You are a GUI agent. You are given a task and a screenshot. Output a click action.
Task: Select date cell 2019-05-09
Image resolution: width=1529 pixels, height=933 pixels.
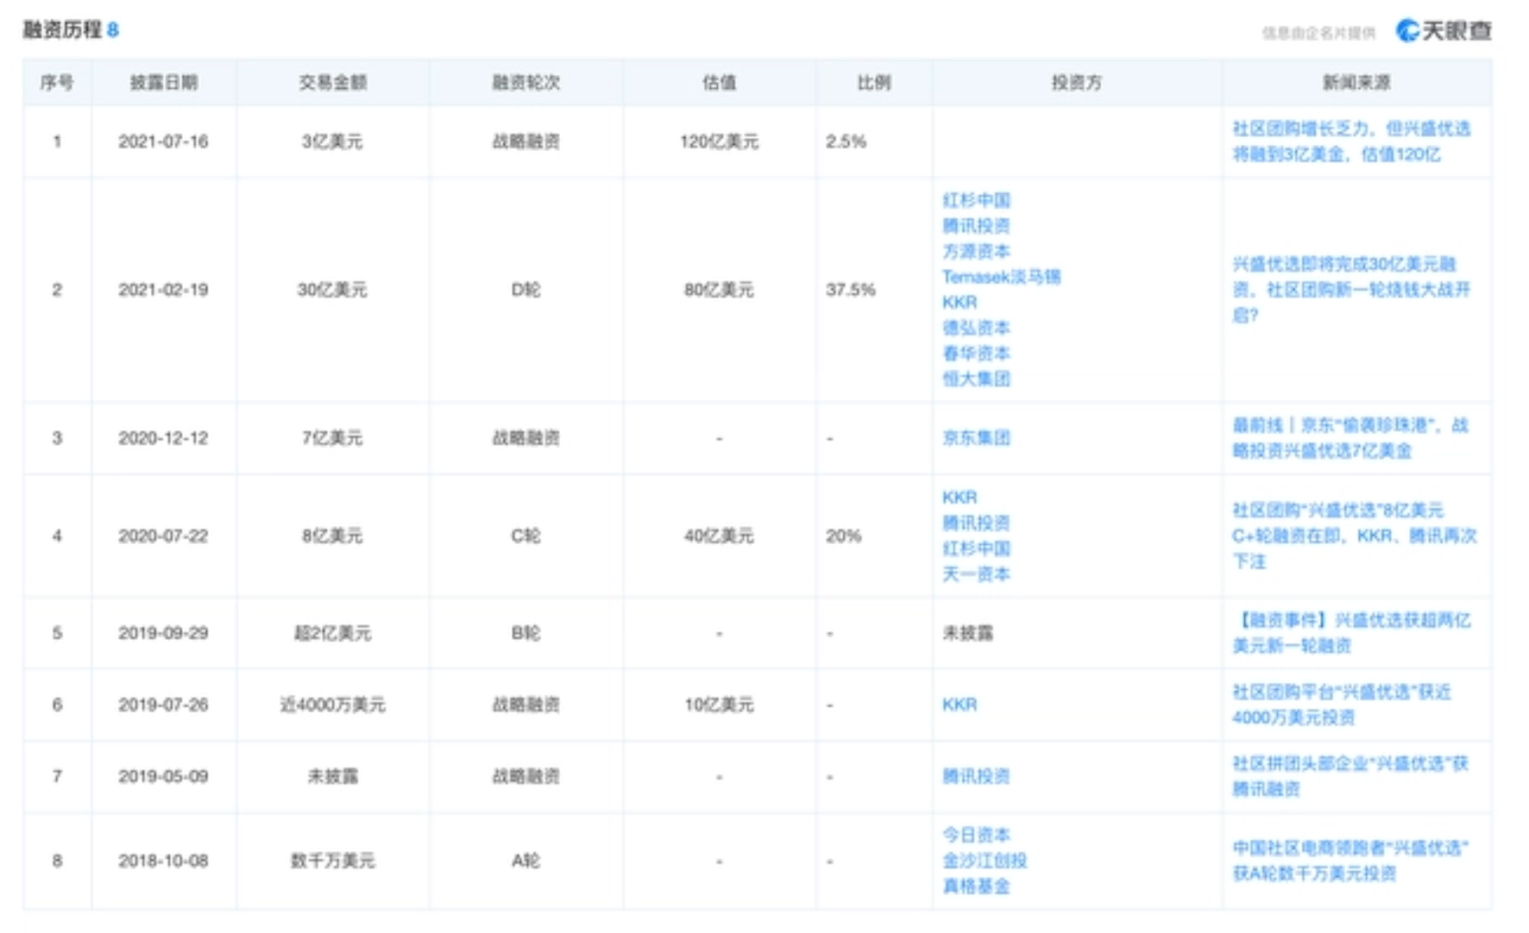pyautogui.click(x=163, y=776)
